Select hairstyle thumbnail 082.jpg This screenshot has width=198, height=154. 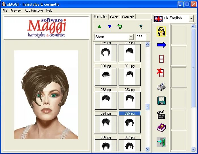[106, 100]
